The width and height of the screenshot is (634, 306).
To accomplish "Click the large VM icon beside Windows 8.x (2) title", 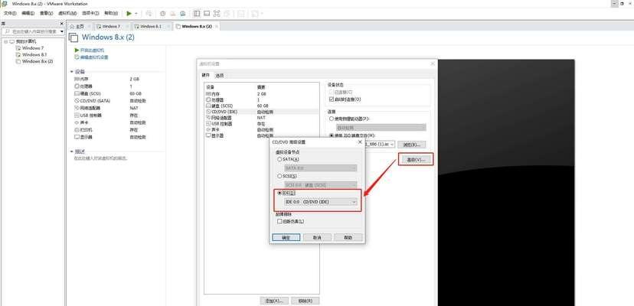I will pyautogui.click(x=74, y=37).
